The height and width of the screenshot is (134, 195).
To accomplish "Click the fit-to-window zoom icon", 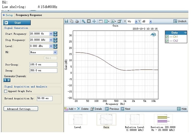I will 89,21.
